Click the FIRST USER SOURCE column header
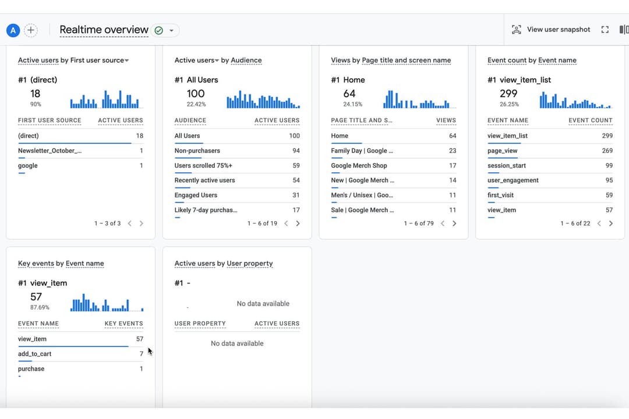Viewport: 629px width, 419px height. pos(50,120)
